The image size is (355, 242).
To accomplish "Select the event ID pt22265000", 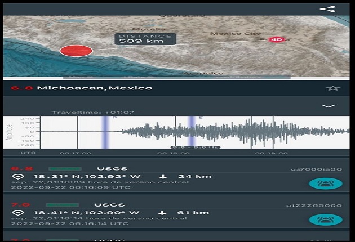I will click(314, 205).
